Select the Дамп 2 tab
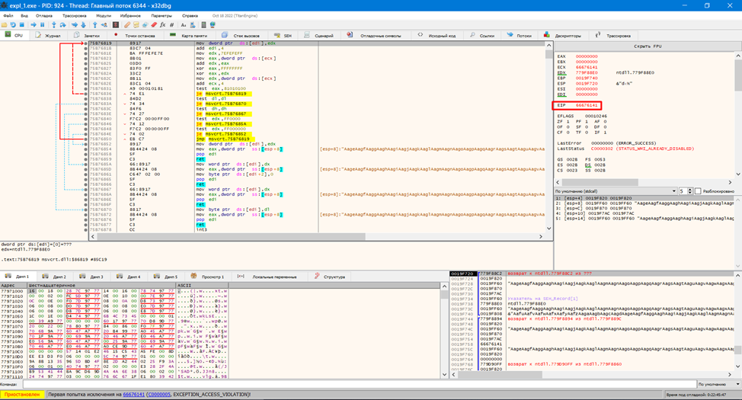 59,277
